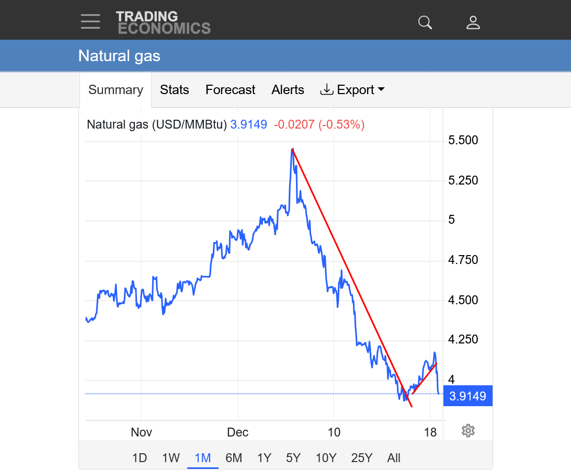Switch chart to 6M range
The width and height of the screenshot is (571, 471).
click(x=234, y=458)
